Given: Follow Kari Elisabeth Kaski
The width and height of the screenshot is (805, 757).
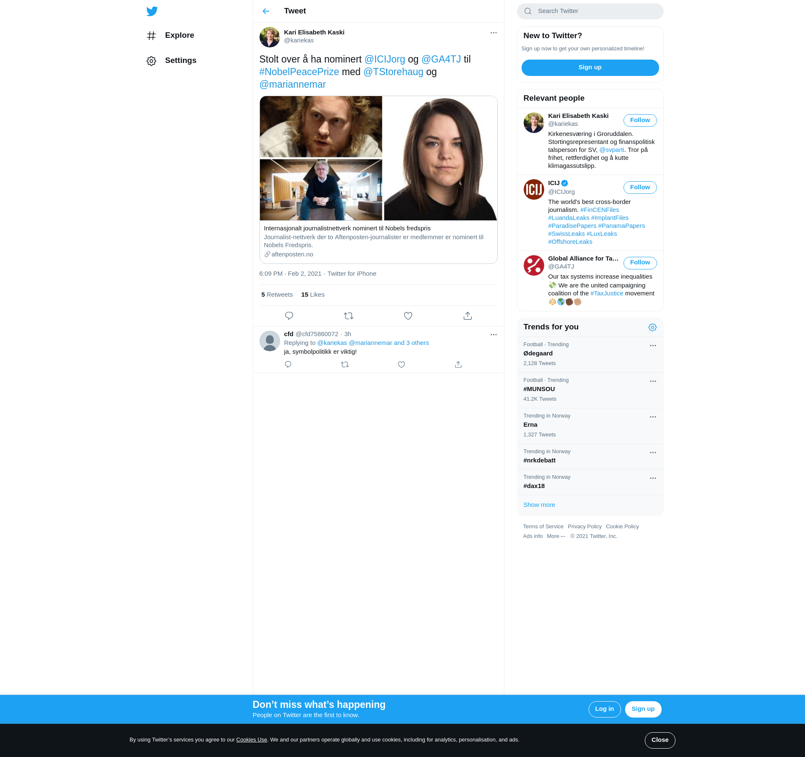Looking at the screenshot, I should point(640,120).
